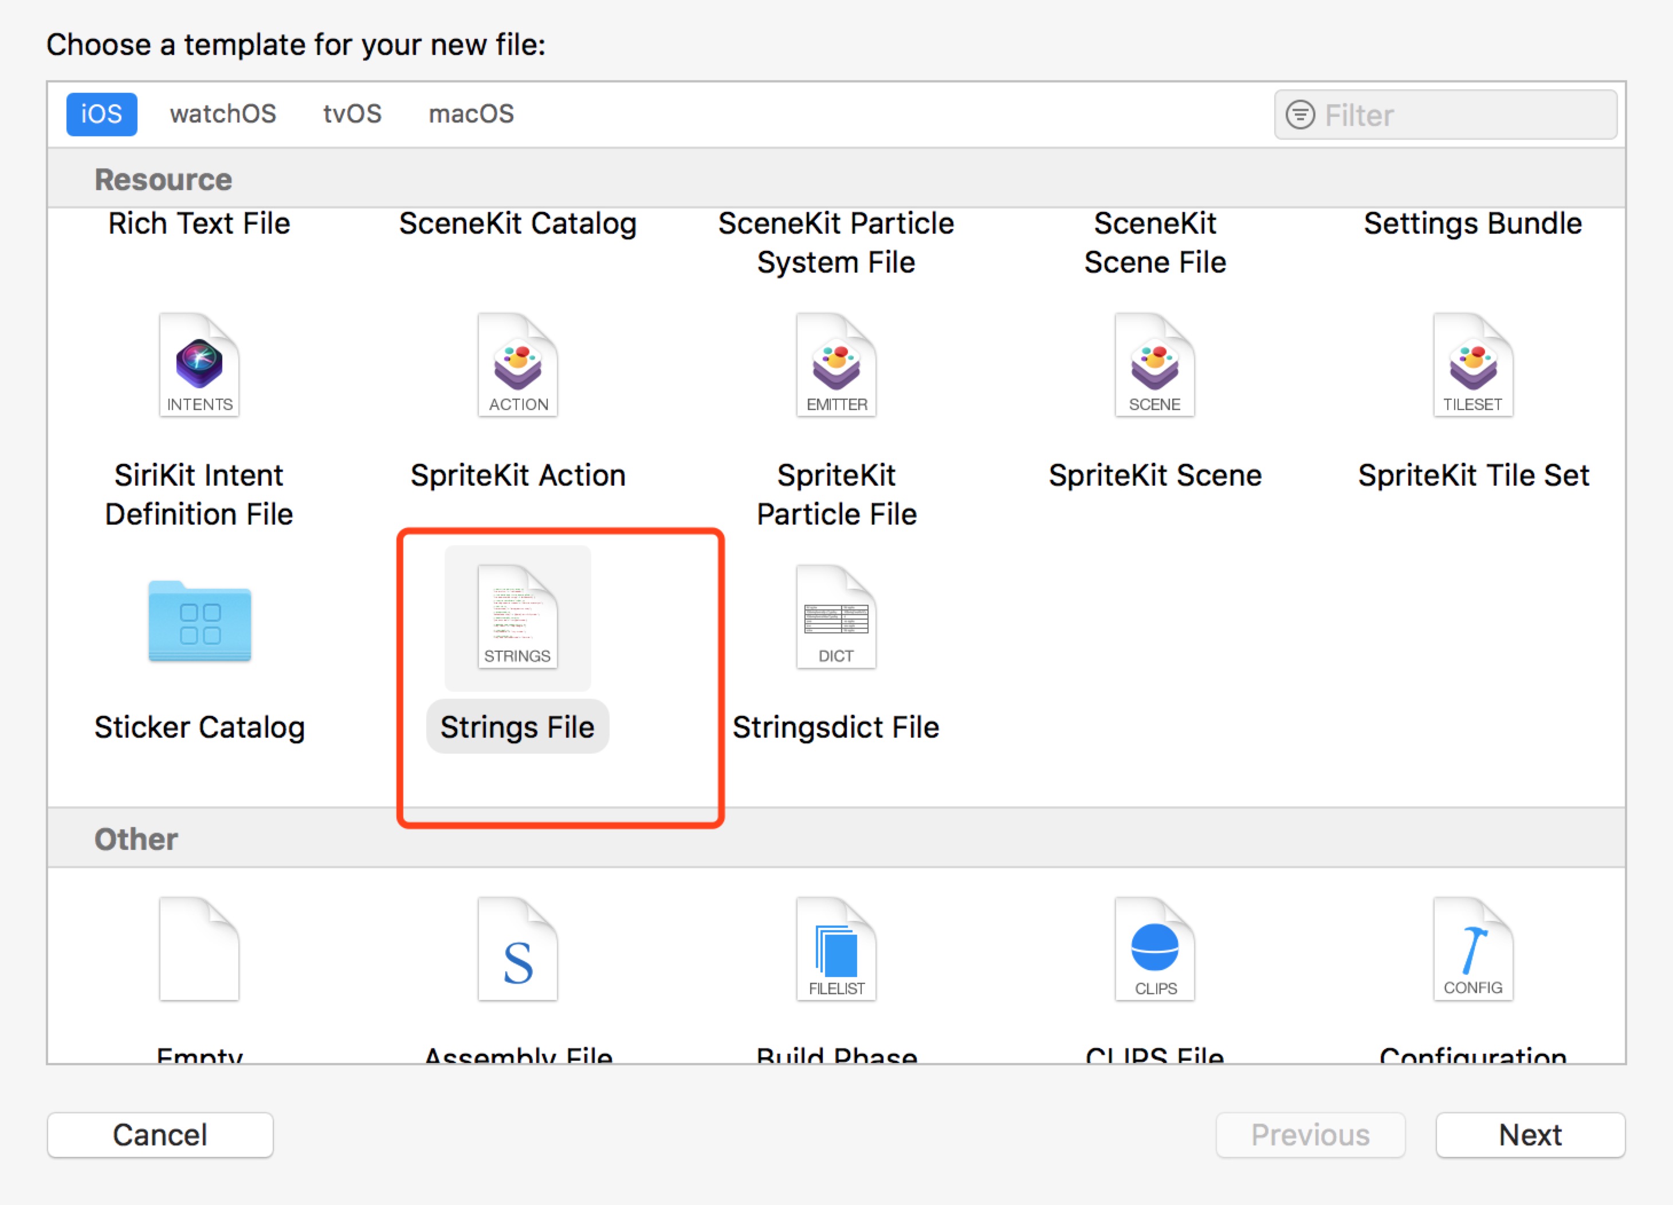Open the macOS platform tab
This screenshot has height=1205, width=1673.
coord(470,115)
